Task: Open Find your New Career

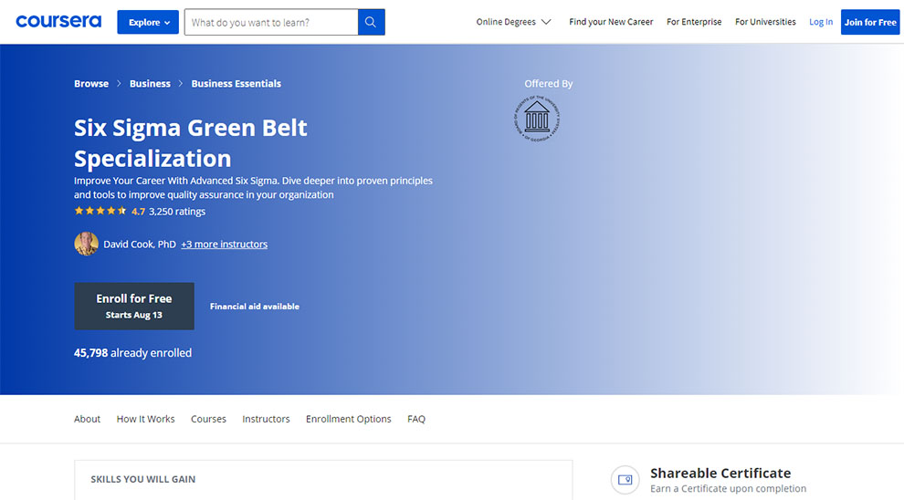Action: point(611,22)
